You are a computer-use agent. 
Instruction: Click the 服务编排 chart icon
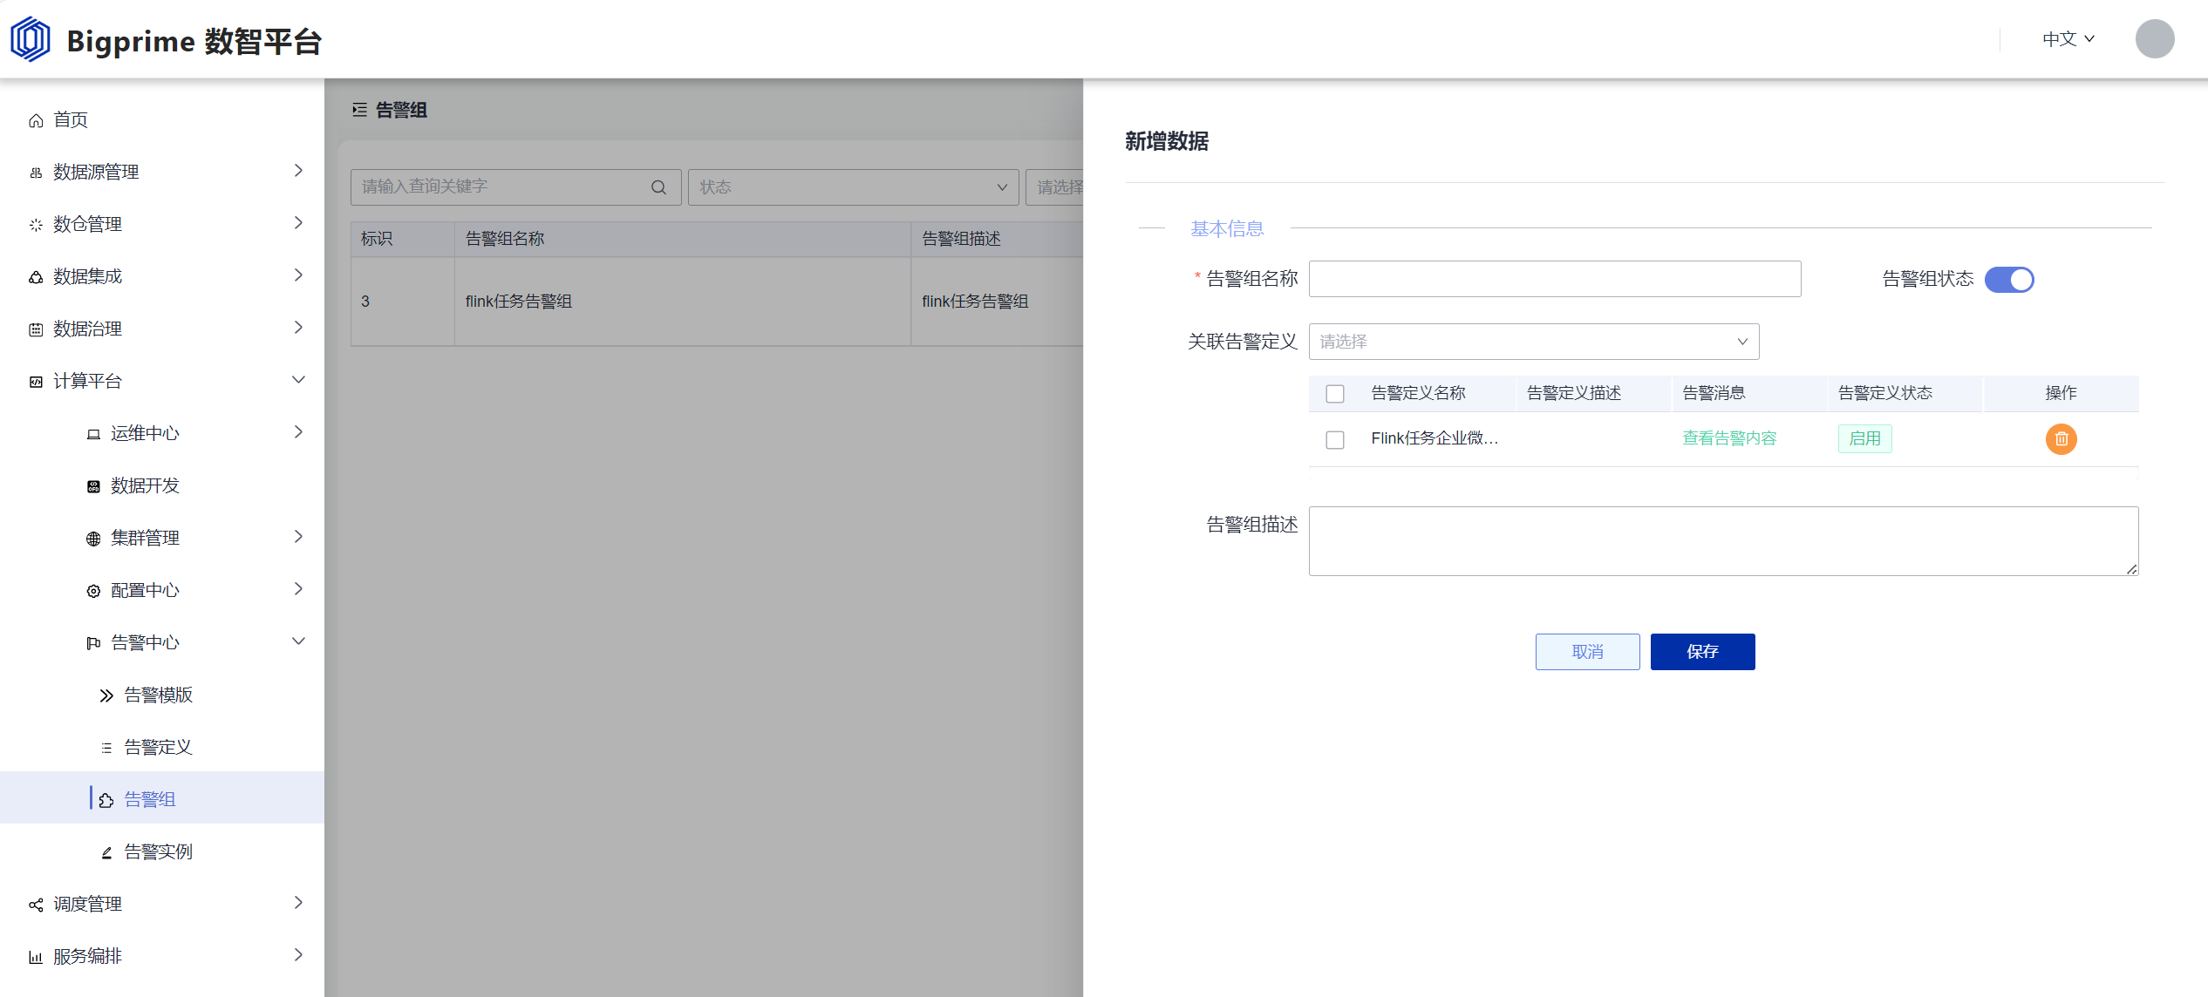coord(36,957)
